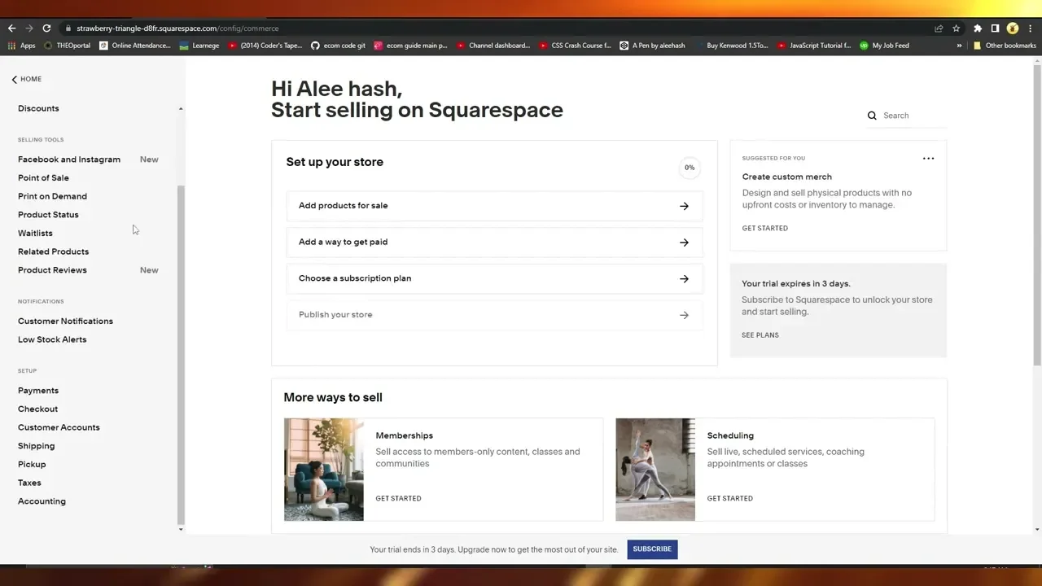Click the Memberships yoga thumbnail image
The height and width of the screenshot is (586, 1042).
[324, 470]
